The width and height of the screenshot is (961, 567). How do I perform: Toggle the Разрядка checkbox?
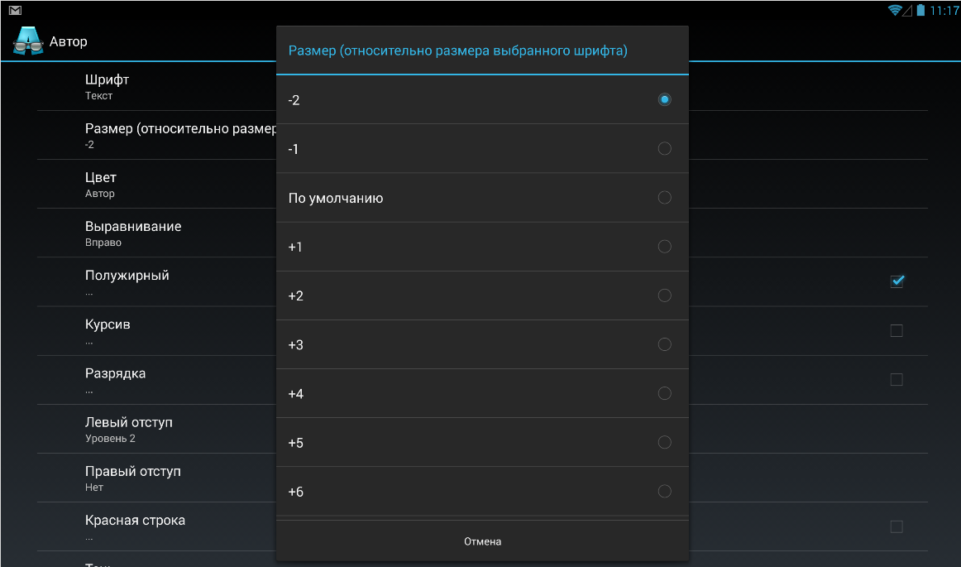pos(896,380)
